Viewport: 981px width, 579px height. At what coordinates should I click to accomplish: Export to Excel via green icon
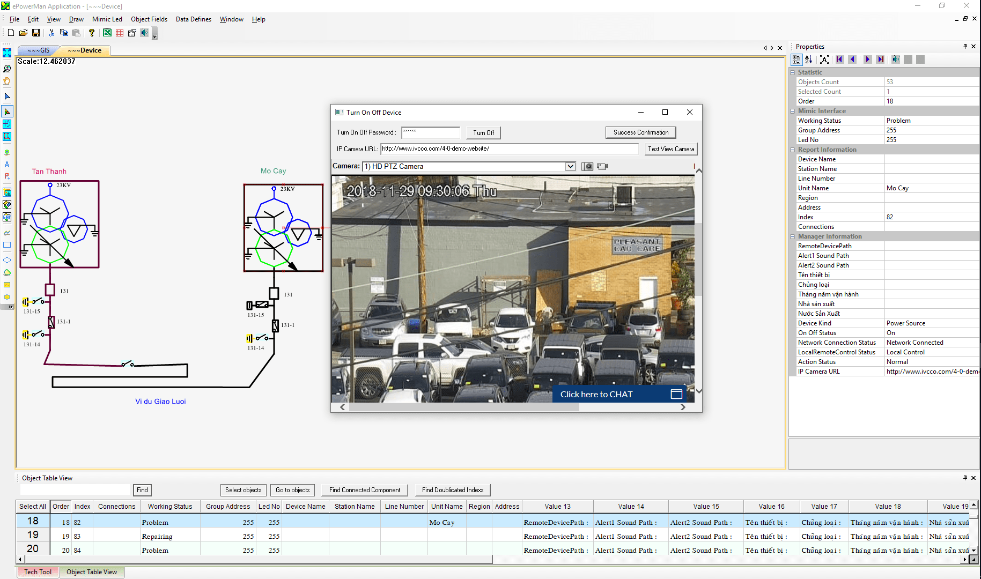(x=107, y=33)
